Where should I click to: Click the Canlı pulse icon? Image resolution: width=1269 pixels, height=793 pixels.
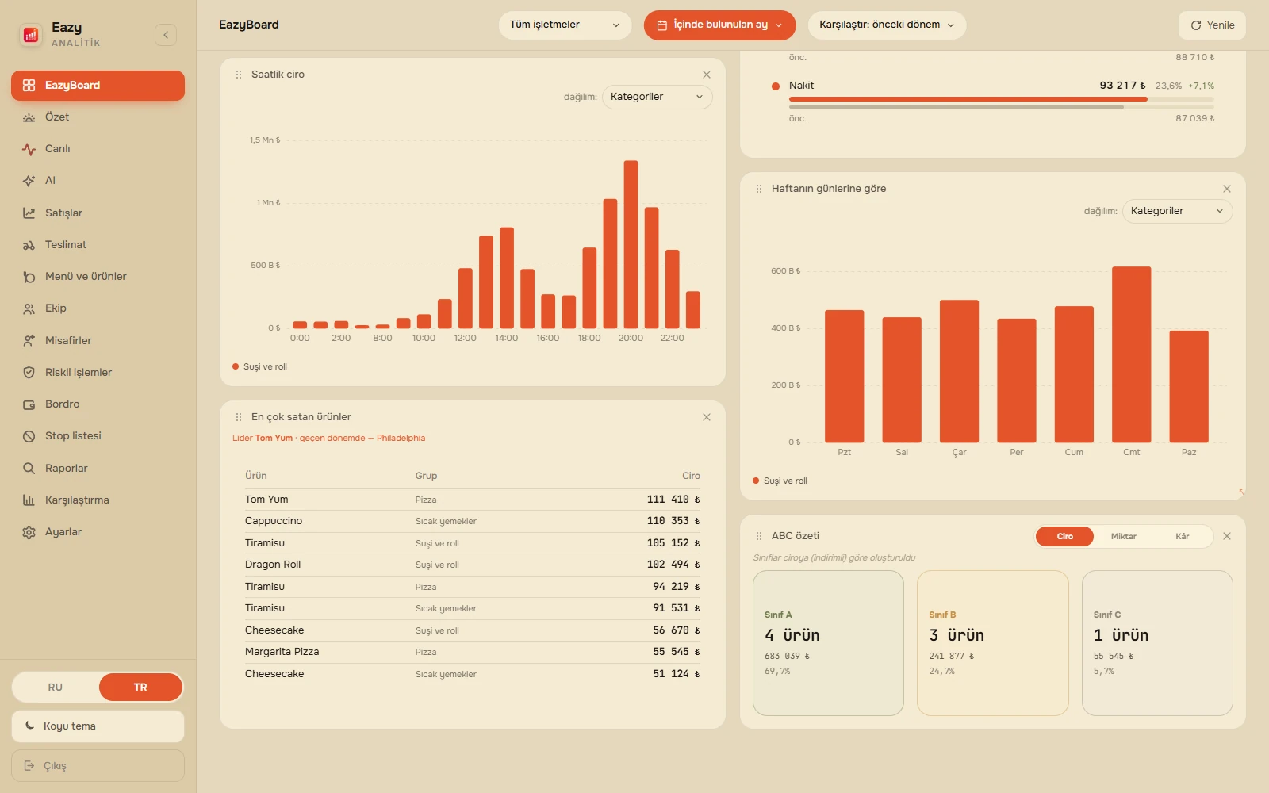pos(29,149)
